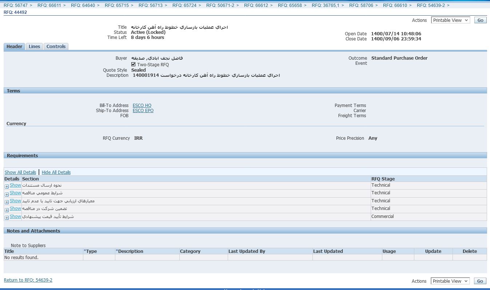This screenshot has width=490, height=290.
Task: Click the Show All Details link
Action: 20,172
